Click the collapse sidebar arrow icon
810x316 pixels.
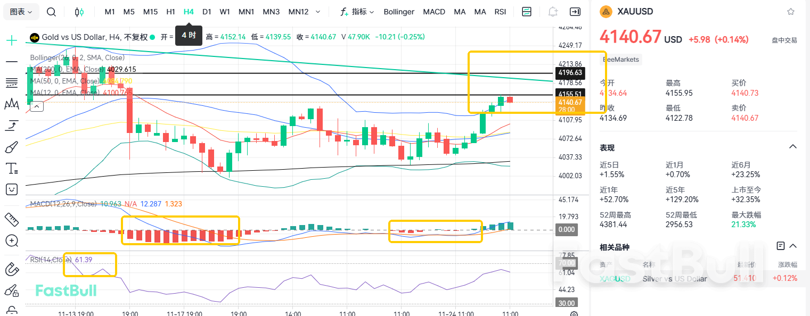(575, 11)
